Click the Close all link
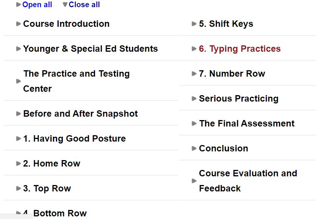Screen dimensions: 316x219 84,5
